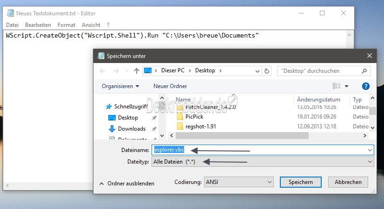Open the Format menu in Editor
This screenshot has width=384, height=209.
click(x=66, y=25)
